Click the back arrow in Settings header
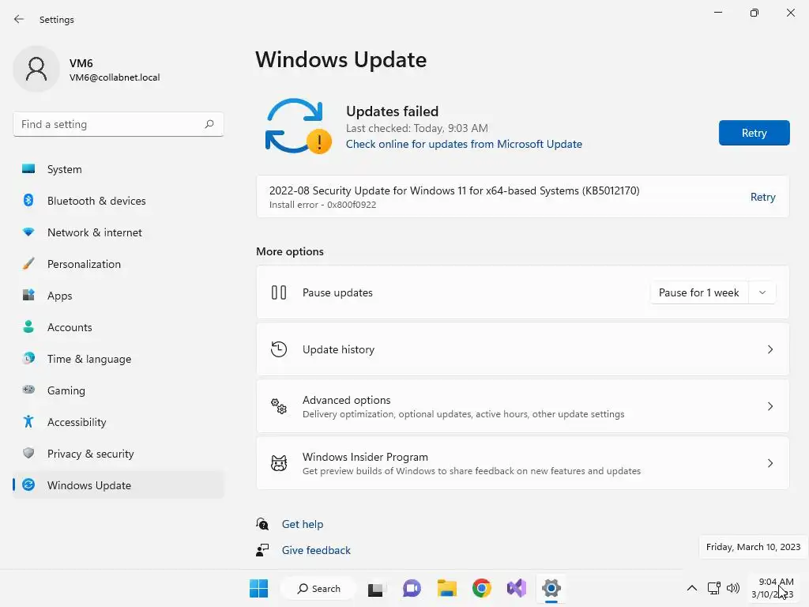 point(19,19)
